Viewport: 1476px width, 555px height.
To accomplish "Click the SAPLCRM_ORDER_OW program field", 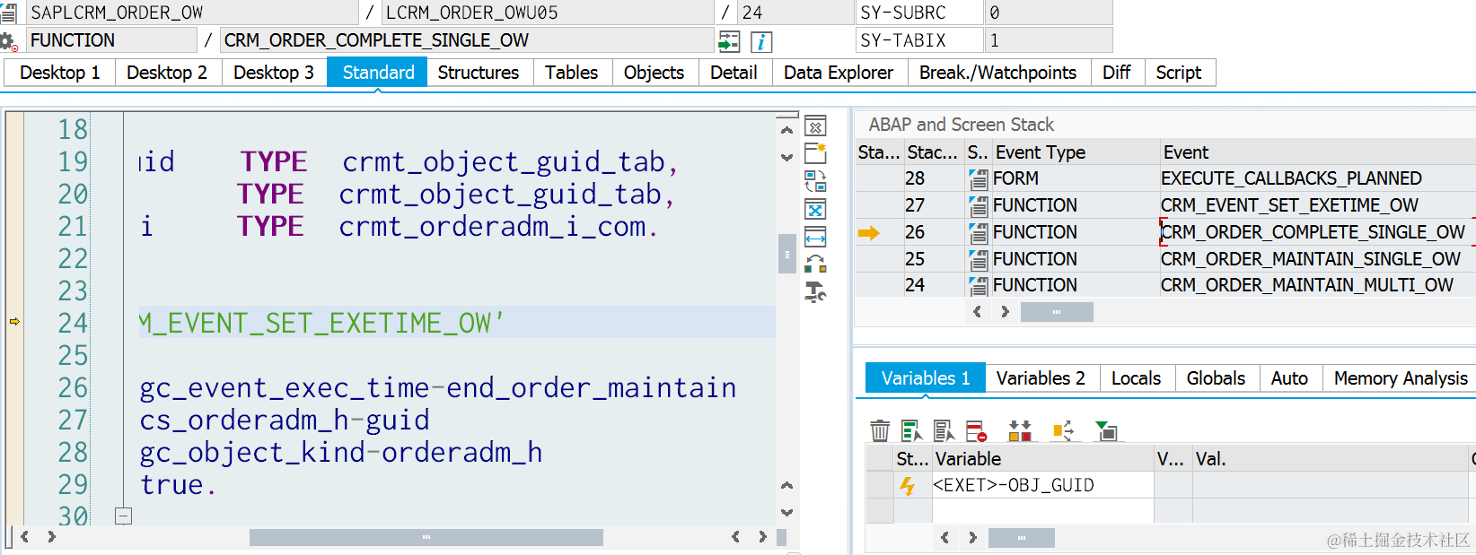I will [192, 13].
